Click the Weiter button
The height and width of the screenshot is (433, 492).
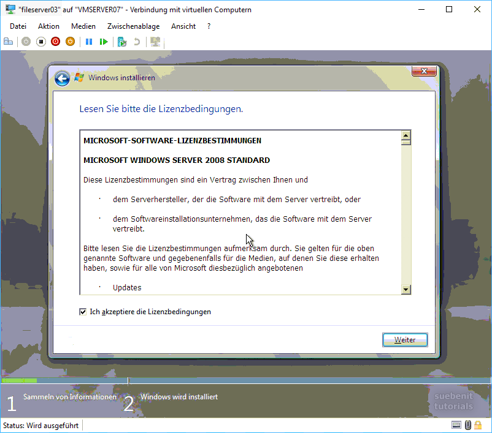[405, 340]
